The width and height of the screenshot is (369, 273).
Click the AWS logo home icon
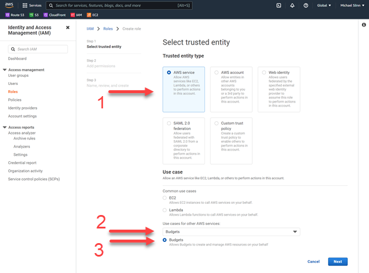(x=8, y=5)
